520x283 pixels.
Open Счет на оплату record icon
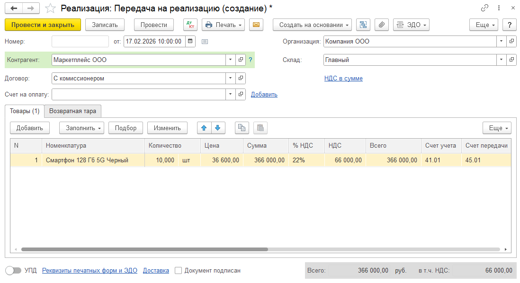click(x=241, y=95)
